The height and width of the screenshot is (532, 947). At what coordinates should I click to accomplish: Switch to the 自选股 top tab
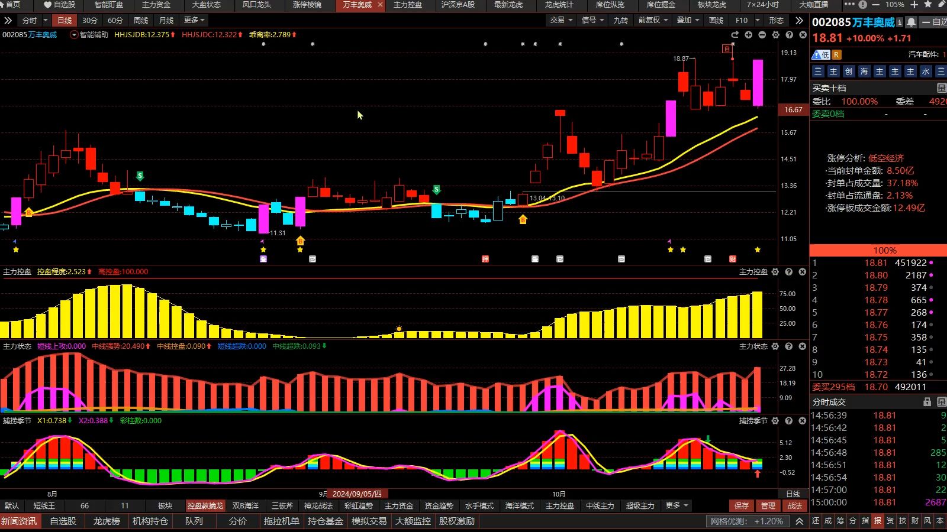point(60,5)
